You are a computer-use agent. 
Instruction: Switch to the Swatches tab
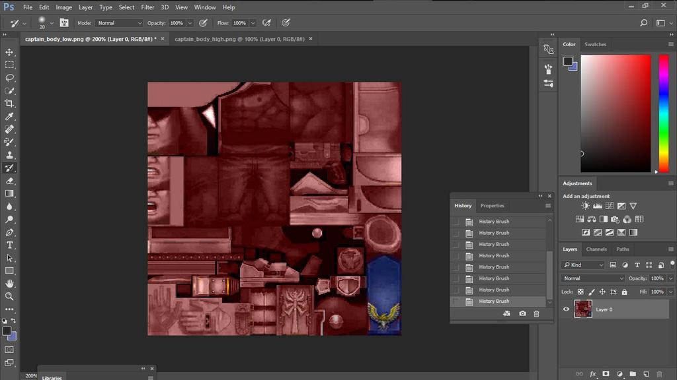point(595,44)
